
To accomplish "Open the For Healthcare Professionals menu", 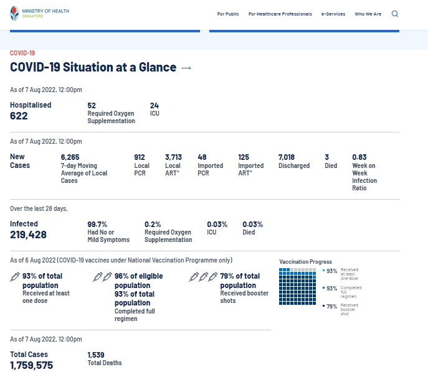I will [280, 14].
